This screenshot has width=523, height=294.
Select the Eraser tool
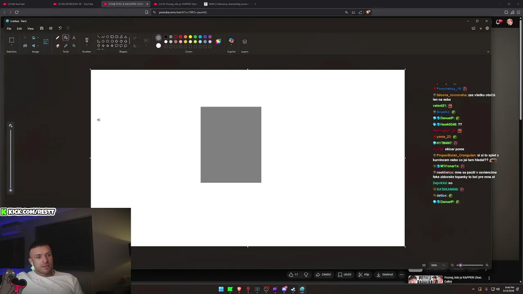58,46
